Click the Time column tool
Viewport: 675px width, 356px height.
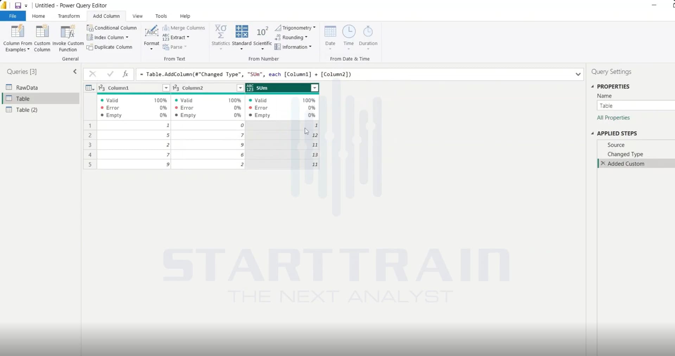(x=349, y=37)
